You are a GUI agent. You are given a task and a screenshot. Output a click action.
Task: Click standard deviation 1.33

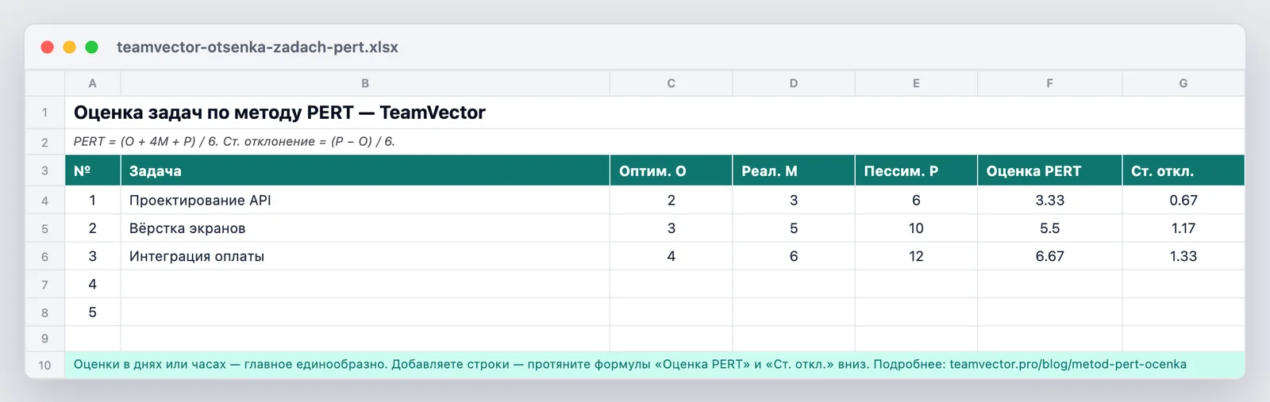(1183, 256)
